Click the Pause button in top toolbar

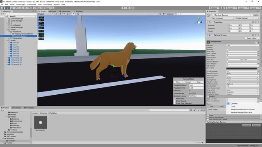128,8
